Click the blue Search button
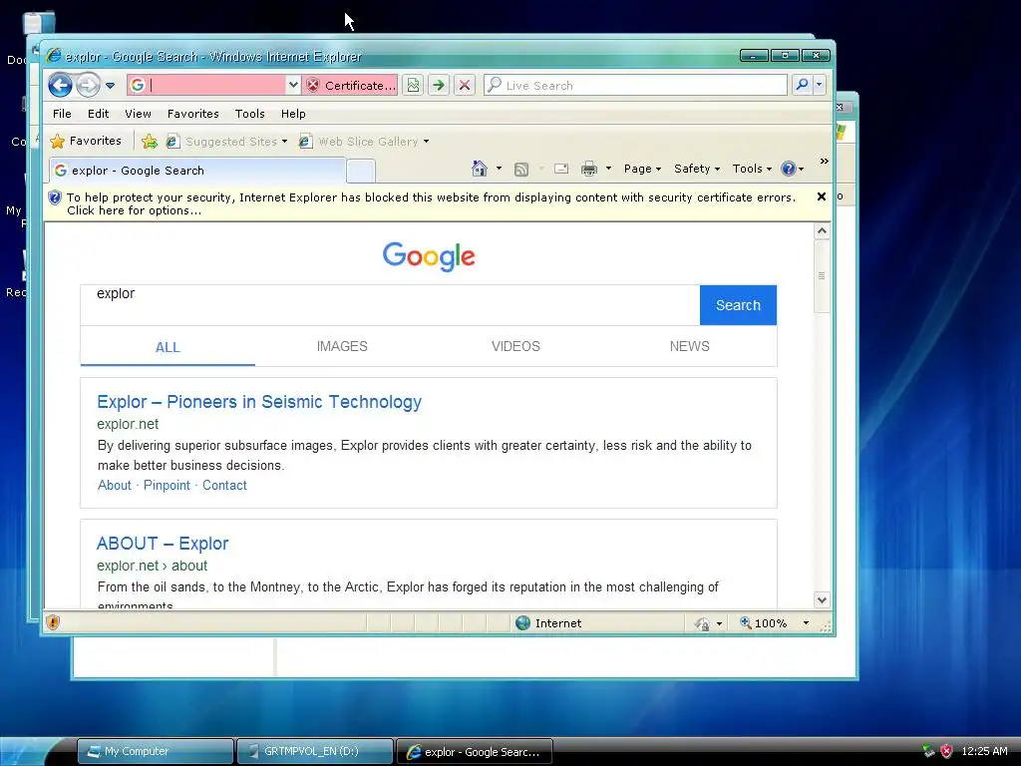Screen dimensions: 1021x766 pos(738,305)
